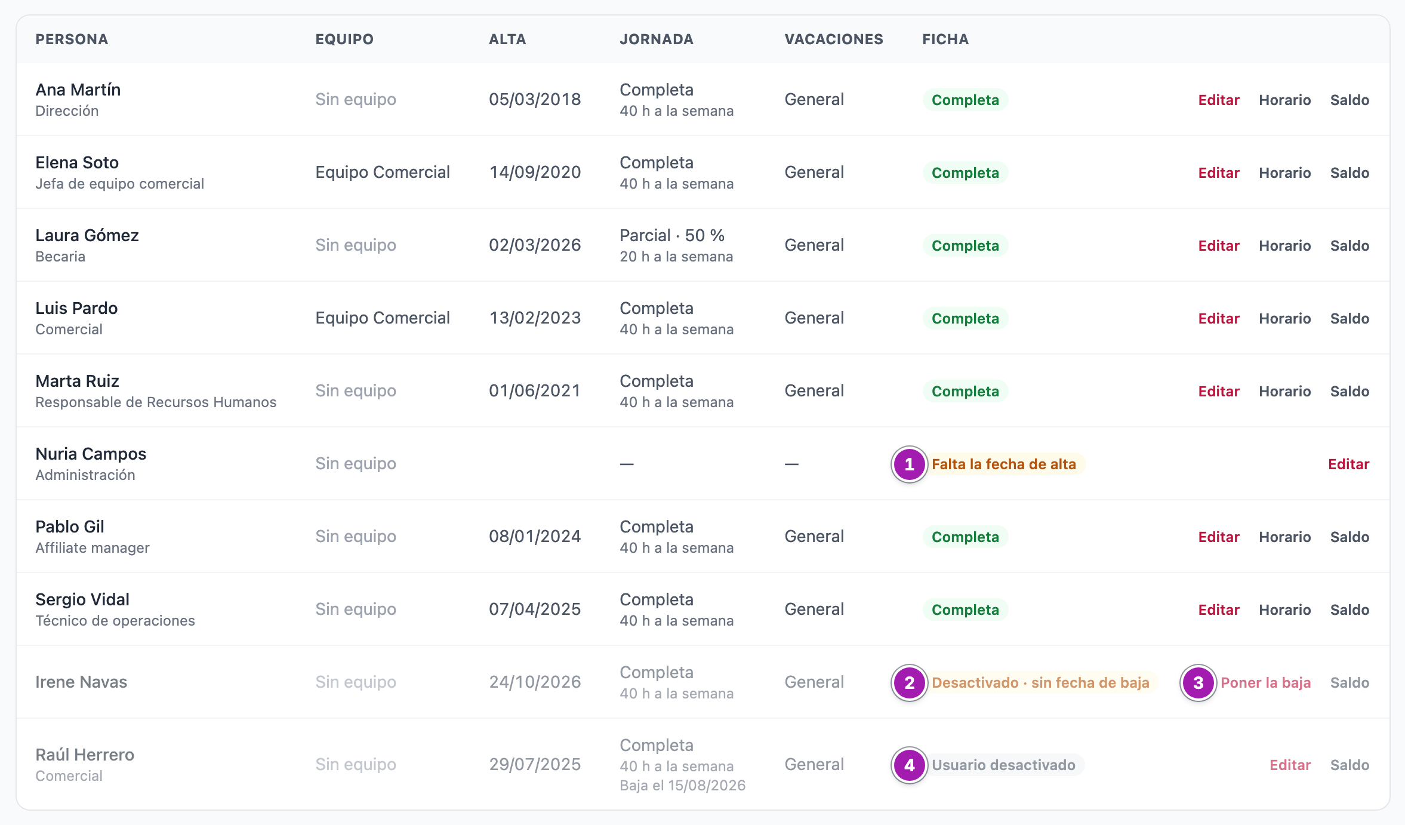Image resolution: width=1405 pixels, height=825 pixels.
Task: Edit Marta Ruiz's record
Action: click(x=1219, y=391)
